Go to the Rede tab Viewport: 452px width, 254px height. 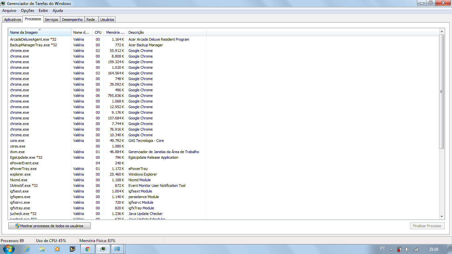tap(91, 20)
